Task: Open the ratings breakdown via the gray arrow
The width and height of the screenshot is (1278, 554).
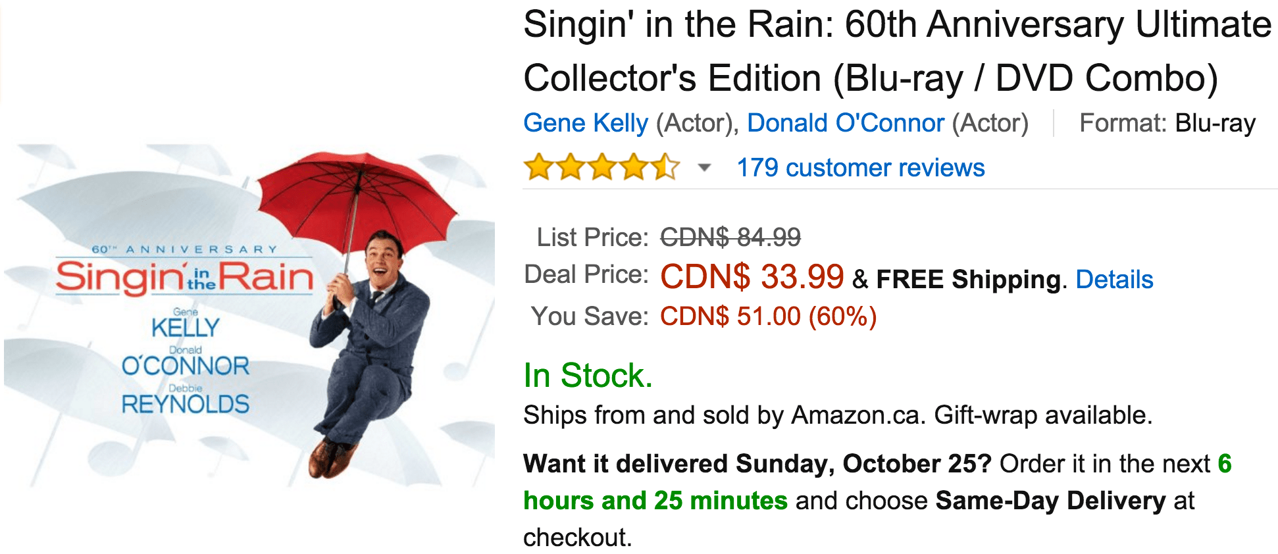Action: [x=703, y=170]
